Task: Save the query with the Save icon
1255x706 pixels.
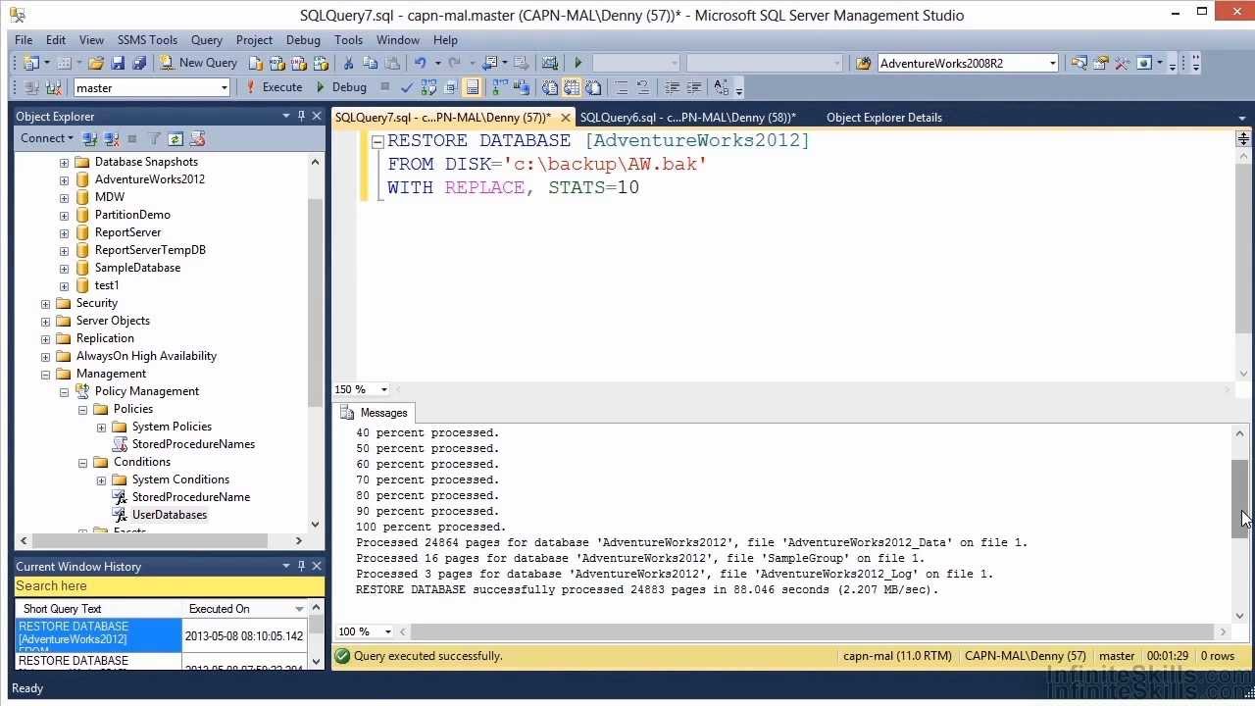Action: [118, 63]
